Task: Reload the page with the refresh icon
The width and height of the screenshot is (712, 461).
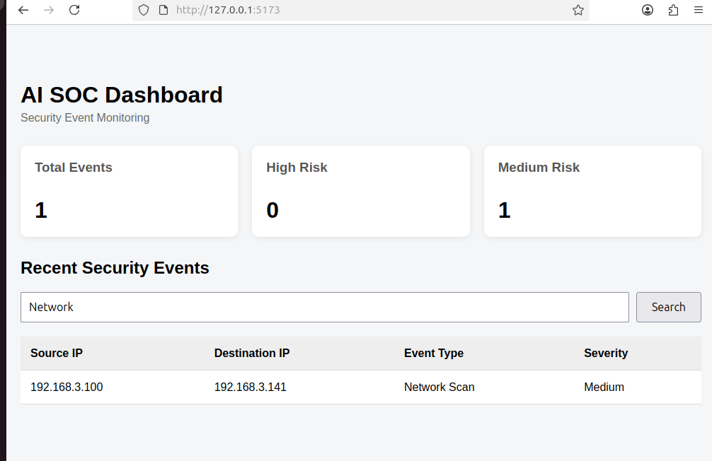Action: [74, 10]
